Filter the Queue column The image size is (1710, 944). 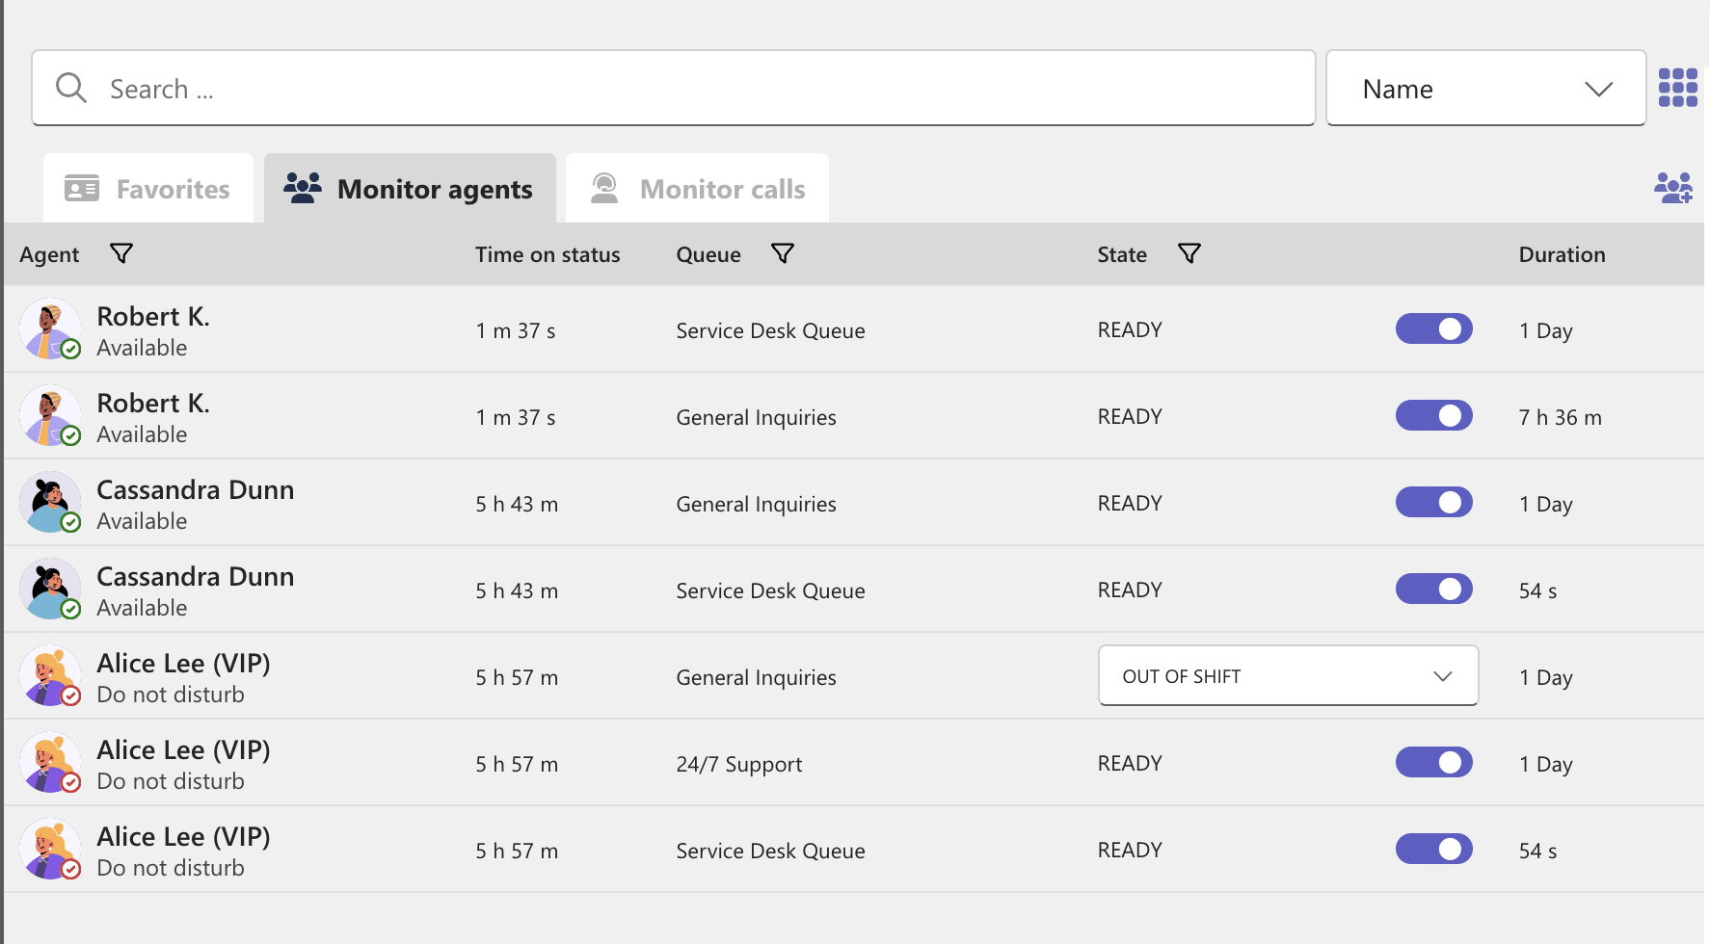783,253
